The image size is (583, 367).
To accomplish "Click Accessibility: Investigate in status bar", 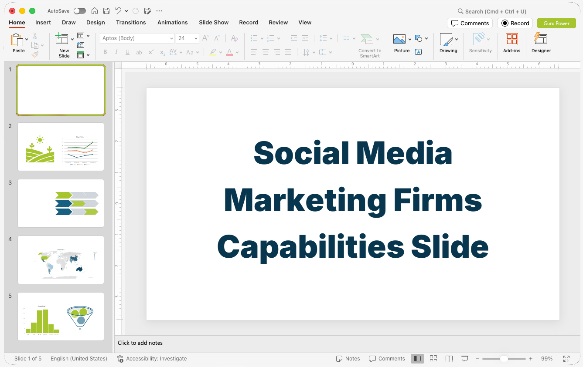I will tap(152, 359).
